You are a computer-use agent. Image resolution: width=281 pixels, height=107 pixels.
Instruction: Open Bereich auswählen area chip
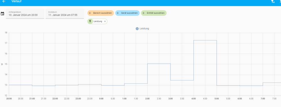tap(101, 13)
